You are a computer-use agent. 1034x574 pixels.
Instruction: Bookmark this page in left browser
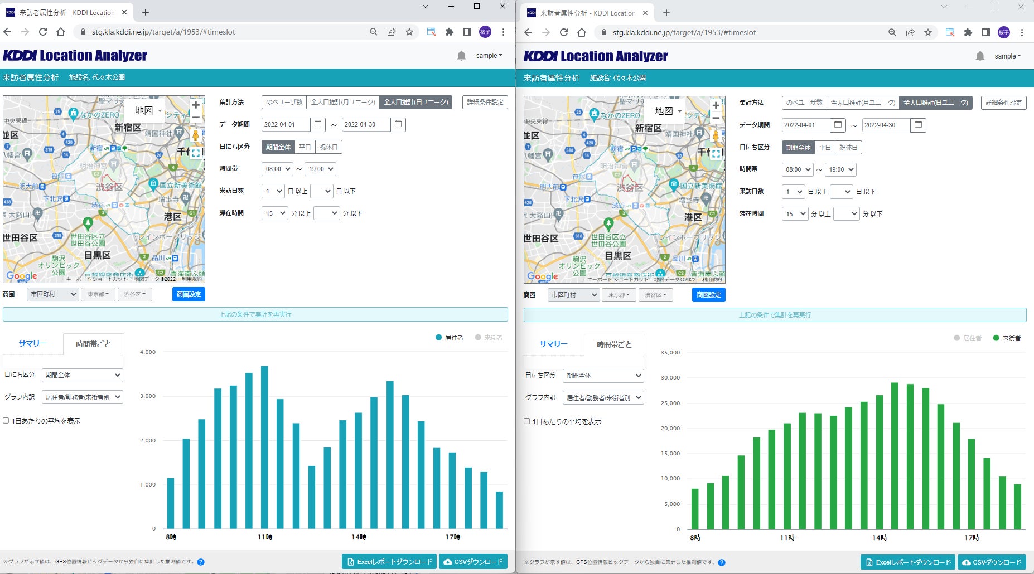[409, 32]
